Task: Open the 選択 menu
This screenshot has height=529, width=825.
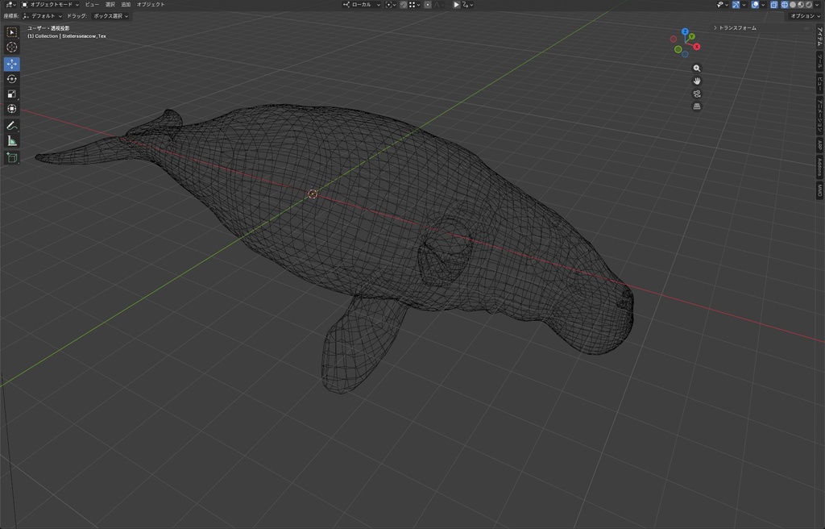Action: point(110,4)
